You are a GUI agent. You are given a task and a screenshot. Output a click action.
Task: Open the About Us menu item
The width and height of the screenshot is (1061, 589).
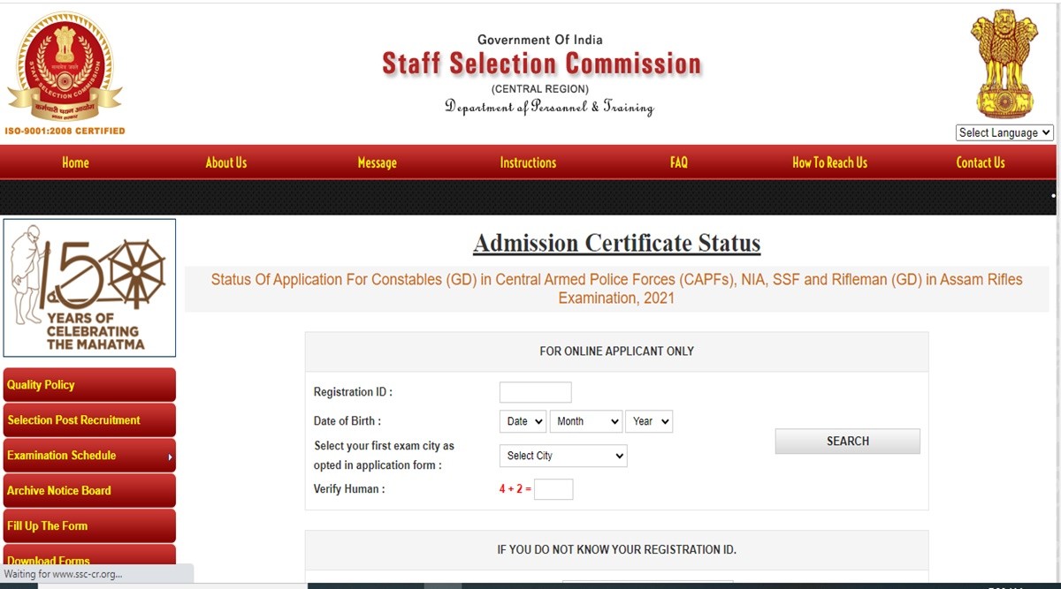click(226, 162)
